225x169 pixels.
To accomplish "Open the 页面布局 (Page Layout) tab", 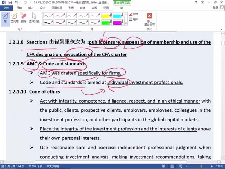I will tap(57, 8).
